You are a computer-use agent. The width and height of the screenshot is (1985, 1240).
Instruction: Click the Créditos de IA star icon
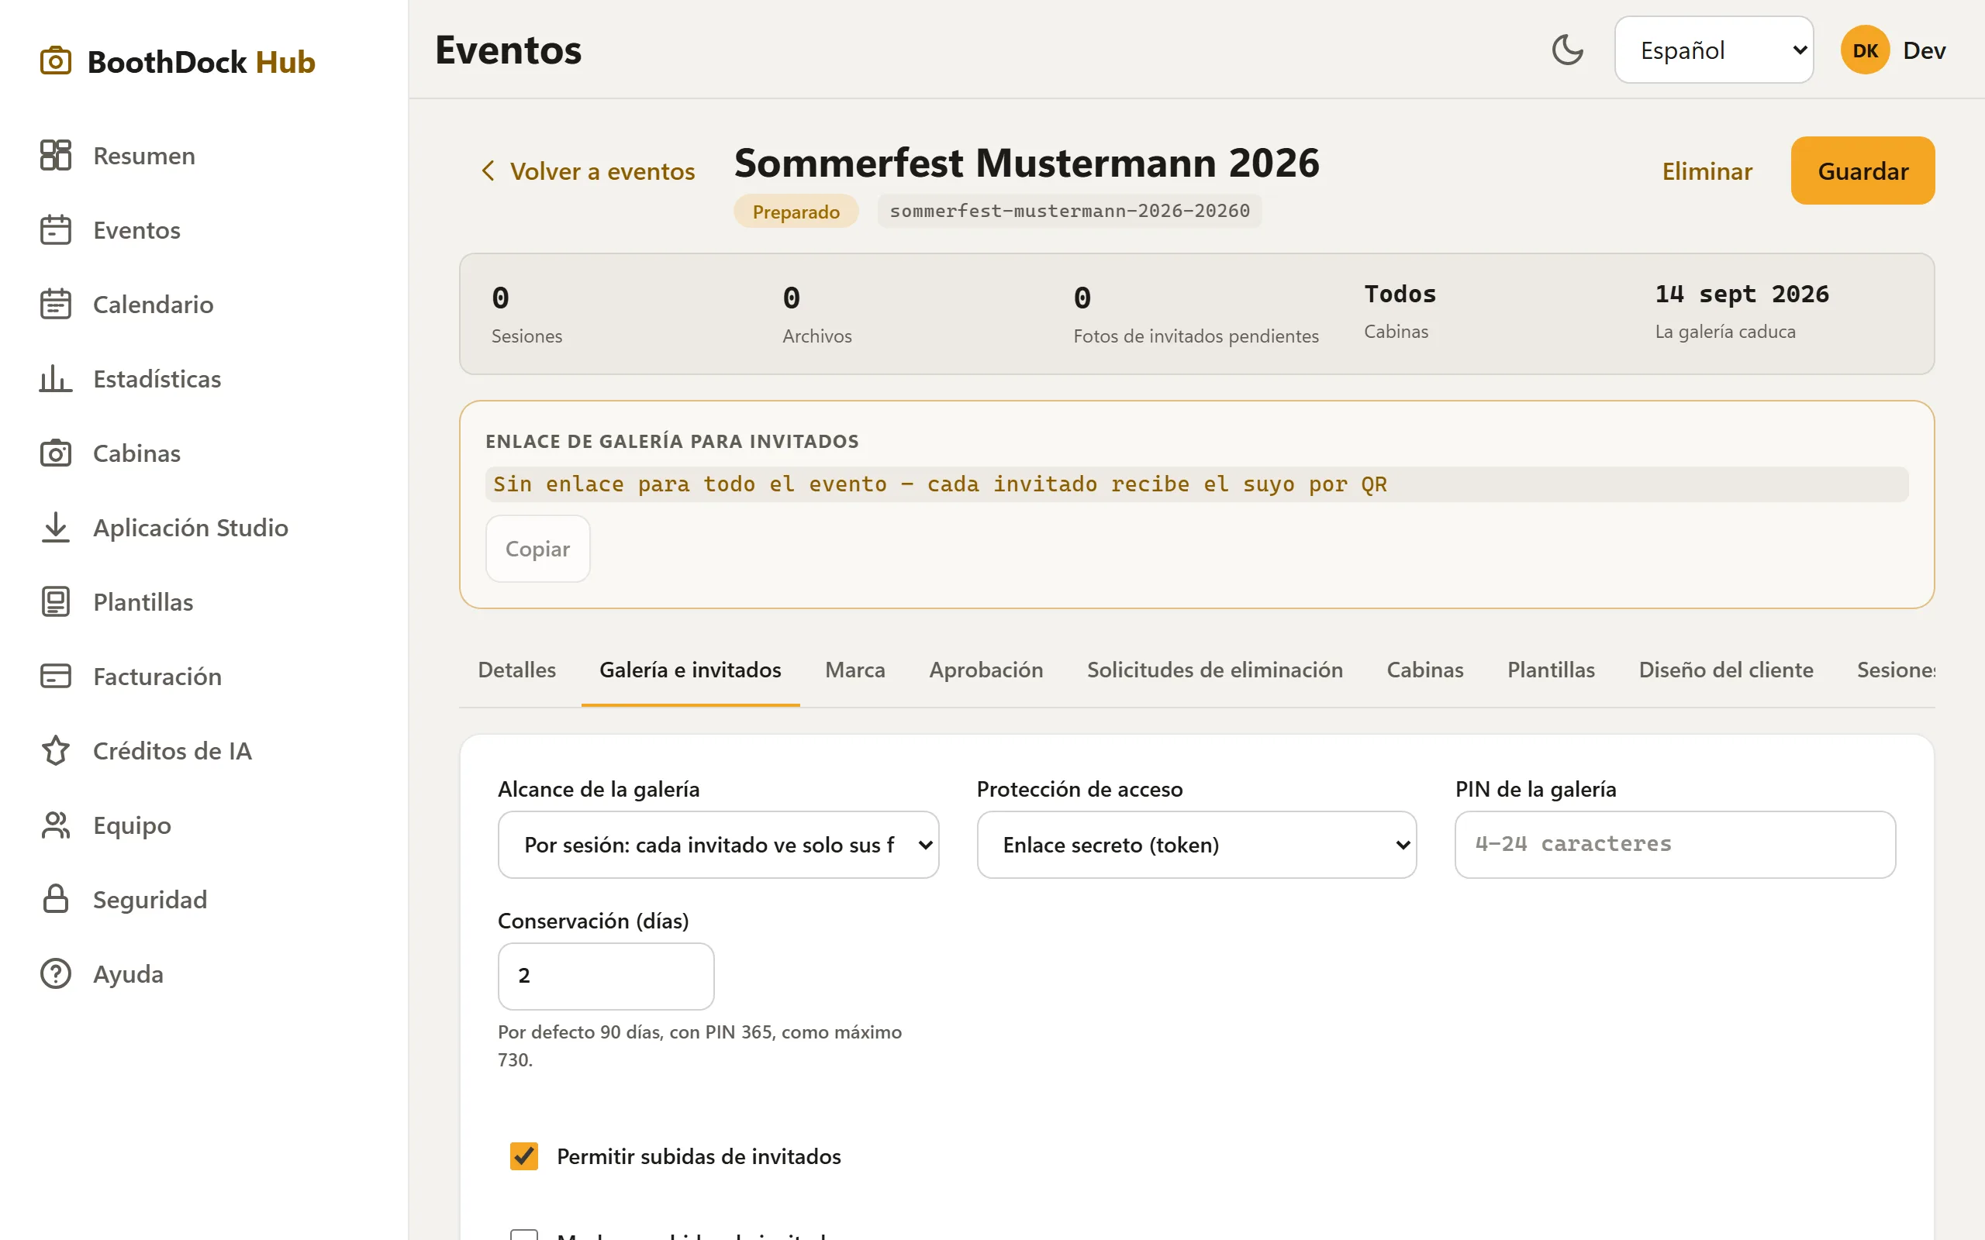56,750
